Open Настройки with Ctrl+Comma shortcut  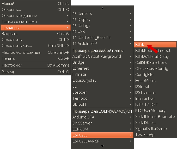tap(35, 65)
